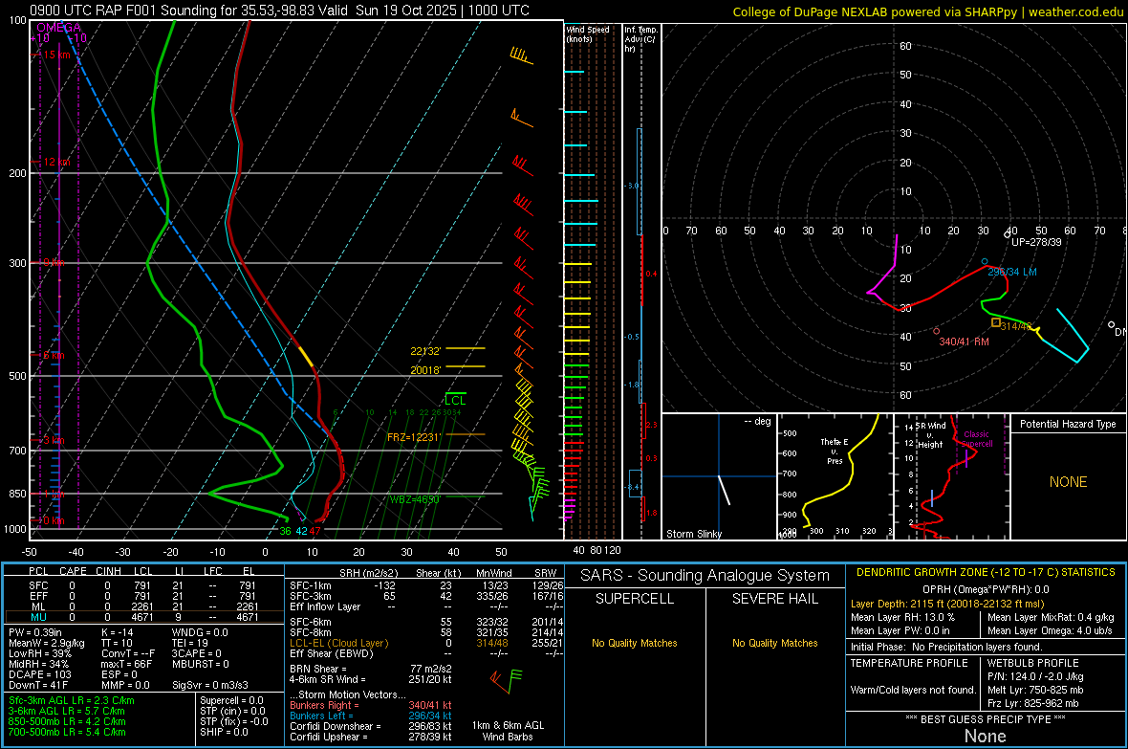The width and height of the screenshot is (1128, 749).
Task: Click the Potential Hazard Type NONE text
Action: click(1069, 482)
